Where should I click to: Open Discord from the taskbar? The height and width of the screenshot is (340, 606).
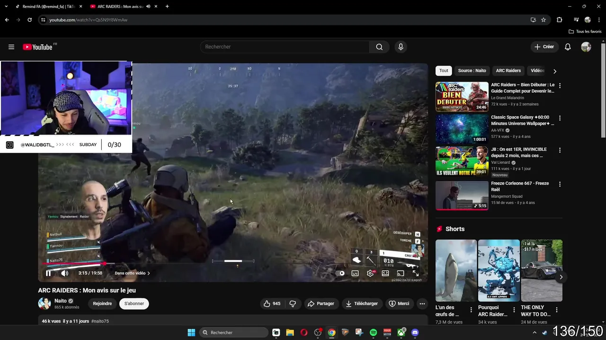point(415,332)
